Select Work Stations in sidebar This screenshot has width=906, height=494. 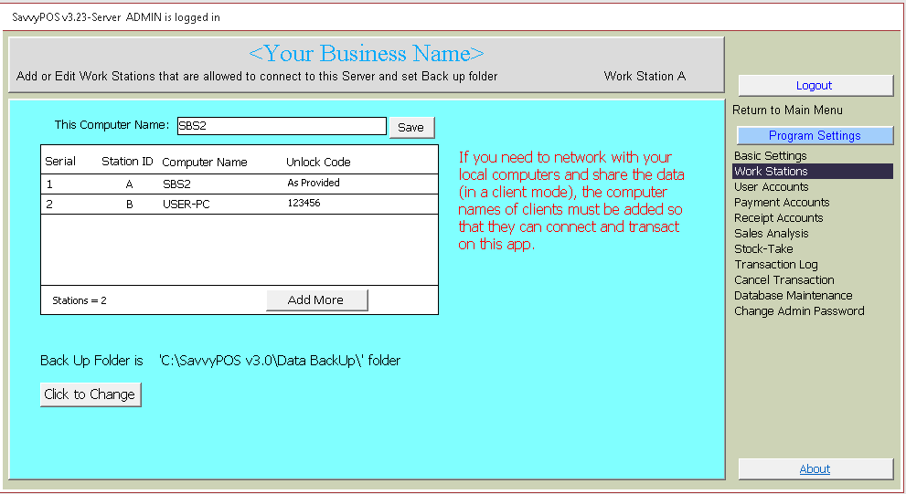click(771, 172)
